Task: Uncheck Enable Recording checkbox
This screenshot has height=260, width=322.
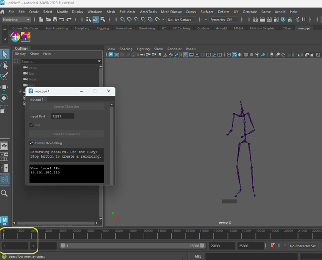Action: pyautogui.click(x=31, y=143)
